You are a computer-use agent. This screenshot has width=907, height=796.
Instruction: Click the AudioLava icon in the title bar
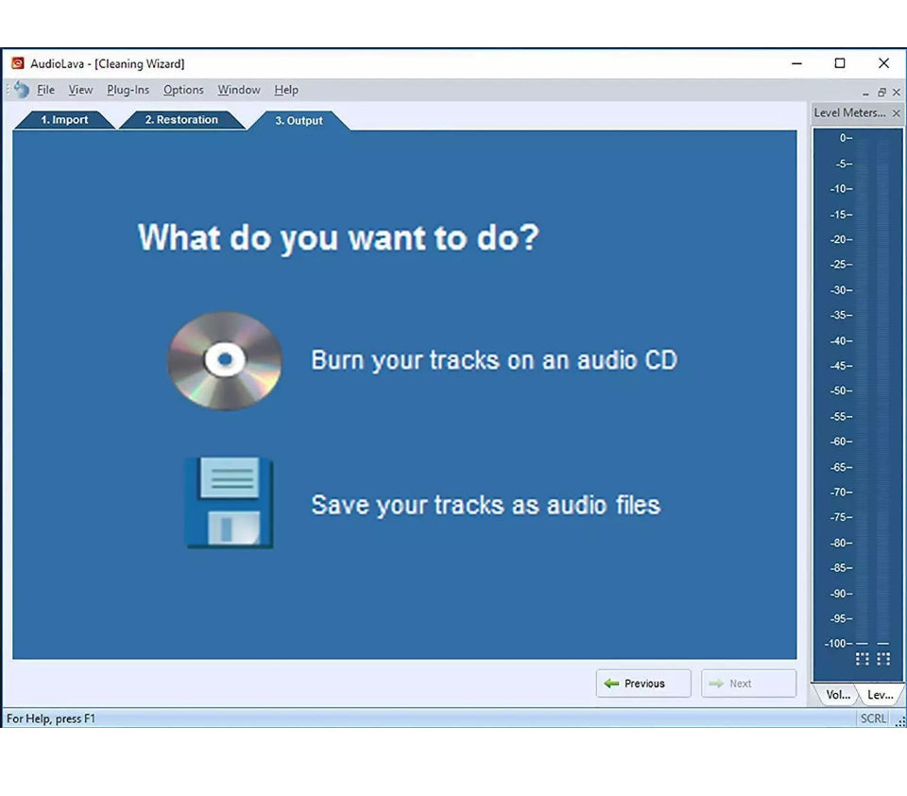pyautogui.click(x=17, y=63)
